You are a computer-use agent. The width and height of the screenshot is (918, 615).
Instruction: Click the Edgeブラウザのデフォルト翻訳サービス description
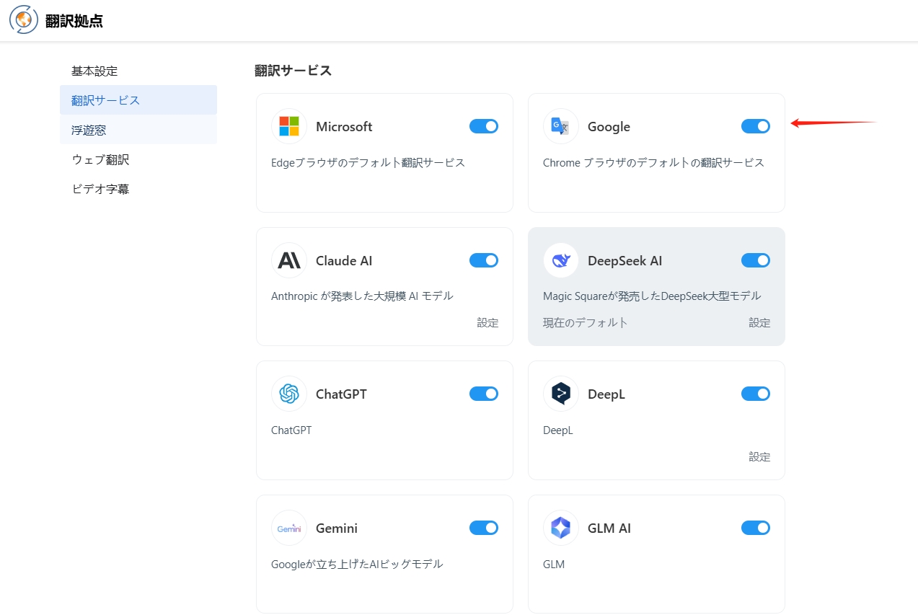pos(368,162)
